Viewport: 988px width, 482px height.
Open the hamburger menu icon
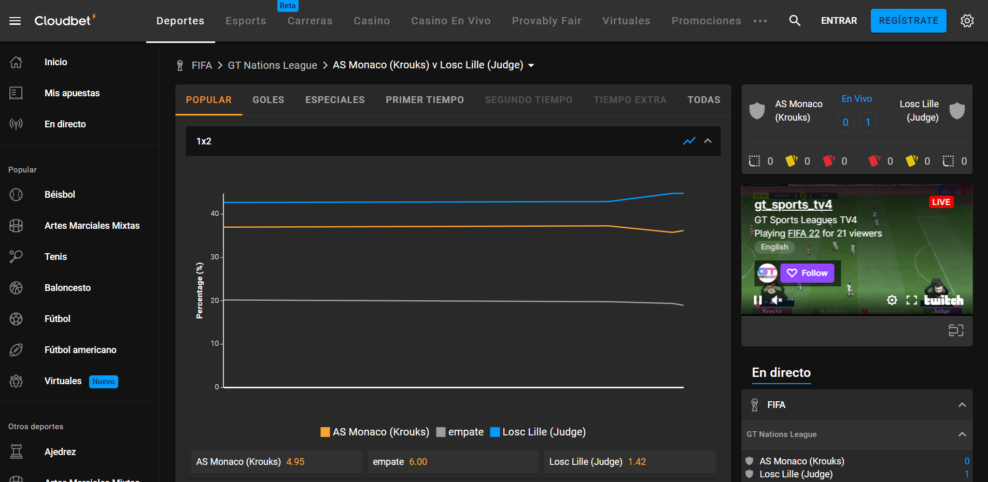tap(15, 21)
